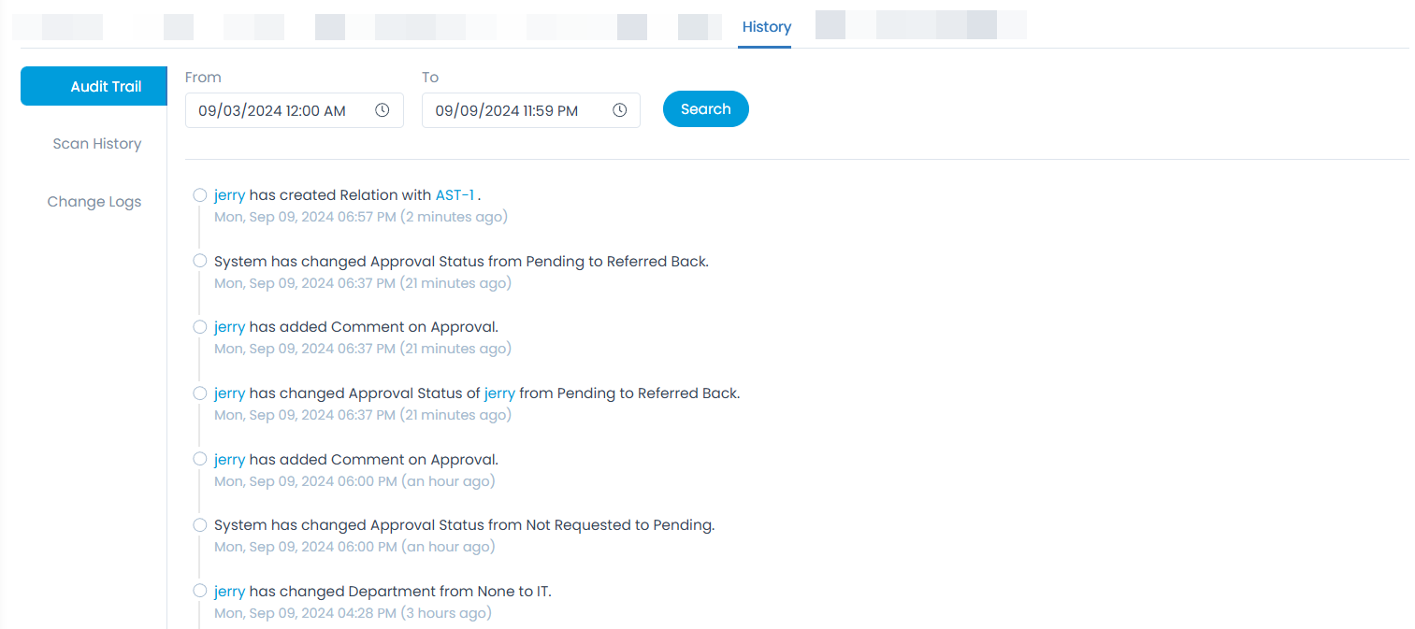
Task: Switch to the History tab
Action: pyautogui.click(x=765, y=26)
